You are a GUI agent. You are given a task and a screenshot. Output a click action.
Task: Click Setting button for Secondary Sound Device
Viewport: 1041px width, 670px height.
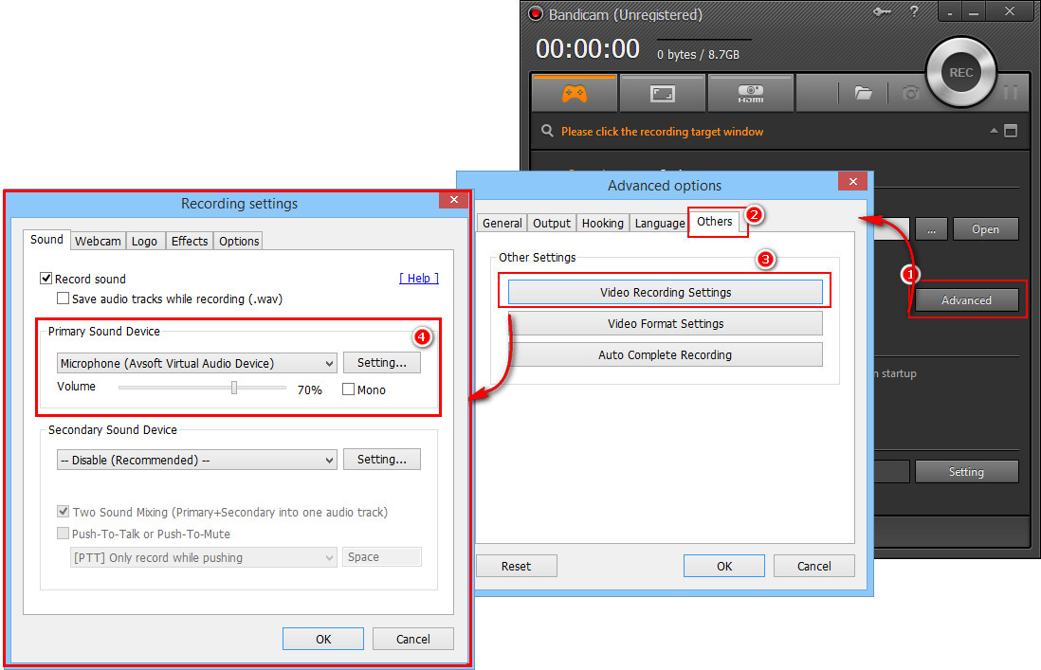(382, 459)
